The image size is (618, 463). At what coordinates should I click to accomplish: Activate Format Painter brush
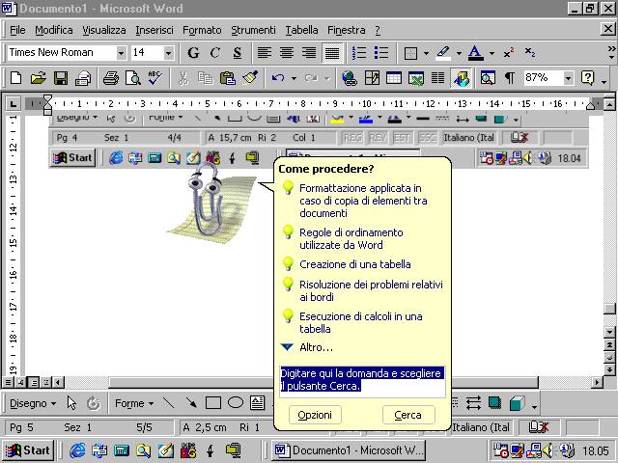point(250,78)
